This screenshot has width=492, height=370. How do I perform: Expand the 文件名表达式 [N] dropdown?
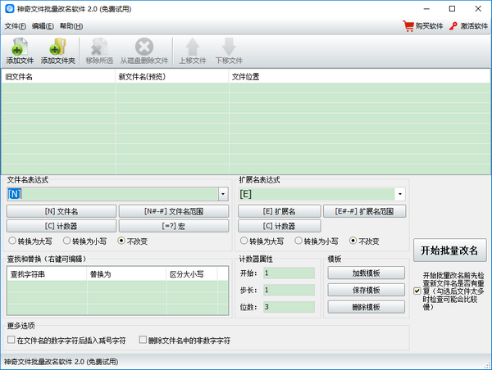click(x=223, y=194)
